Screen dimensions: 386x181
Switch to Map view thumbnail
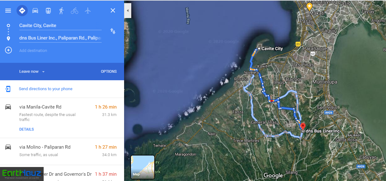point(142,167)
